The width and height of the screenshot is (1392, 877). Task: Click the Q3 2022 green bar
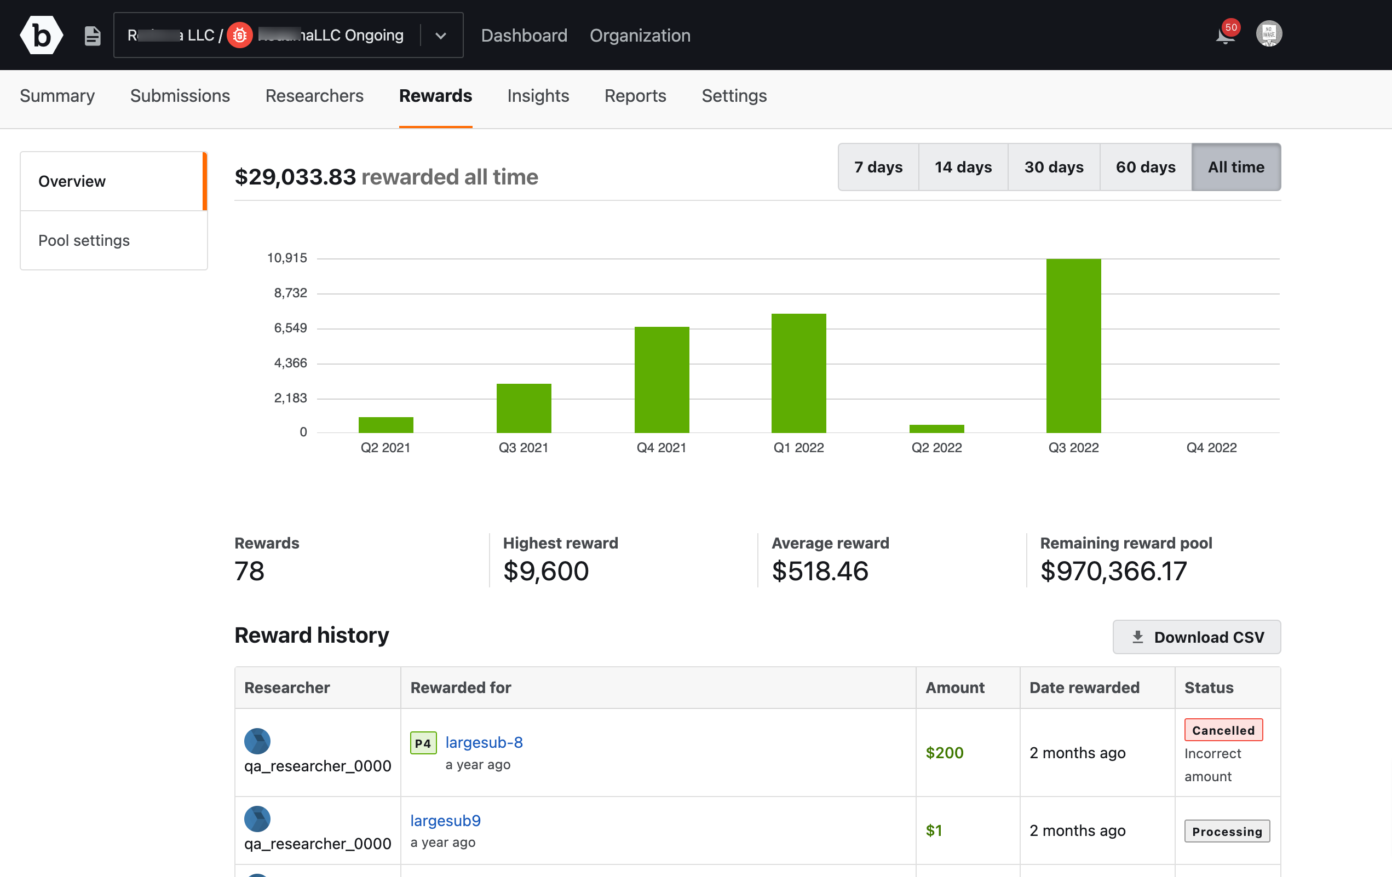[x=1073, y=345]
